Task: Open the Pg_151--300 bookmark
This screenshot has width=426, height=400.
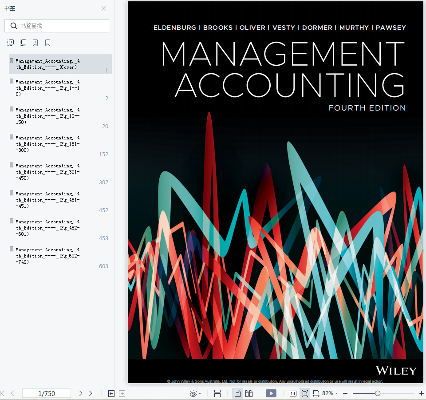Action: click(x=60, y=144)
